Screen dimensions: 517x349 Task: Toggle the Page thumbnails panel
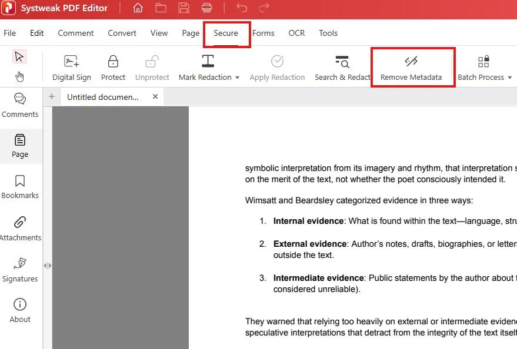point(20,146)
